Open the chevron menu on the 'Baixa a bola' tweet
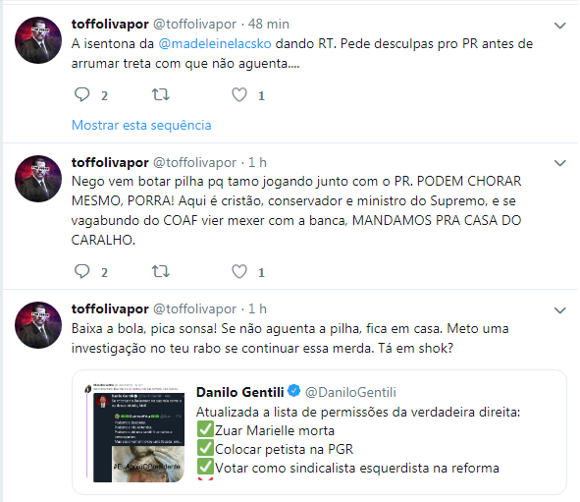Image resolution: width=580 pixels, height=502 pixels. 560,310
